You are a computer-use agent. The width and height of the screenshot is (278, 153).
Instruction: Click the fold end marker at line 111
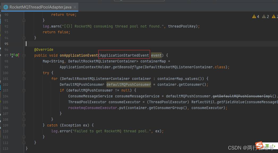(x=24, y=137)
